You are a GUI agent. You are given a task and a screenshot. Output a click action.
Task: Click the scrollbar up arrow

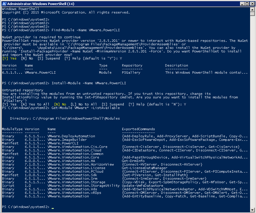pos(252,10)
